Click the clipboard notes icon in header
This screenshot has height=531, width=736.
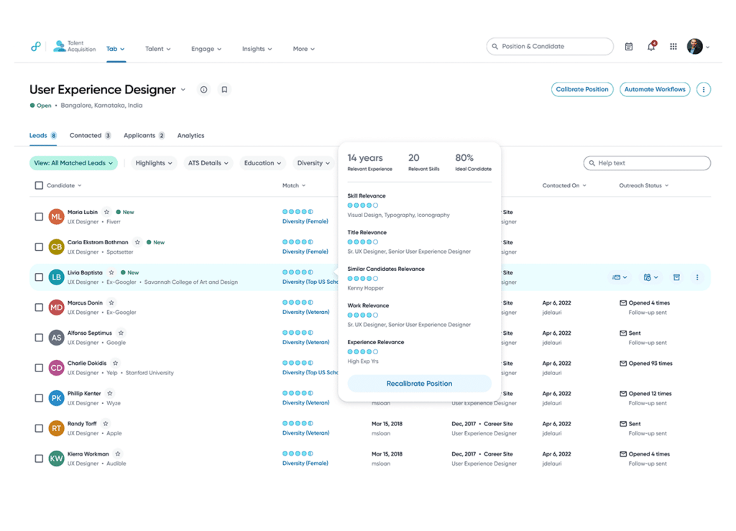[628, 46]
